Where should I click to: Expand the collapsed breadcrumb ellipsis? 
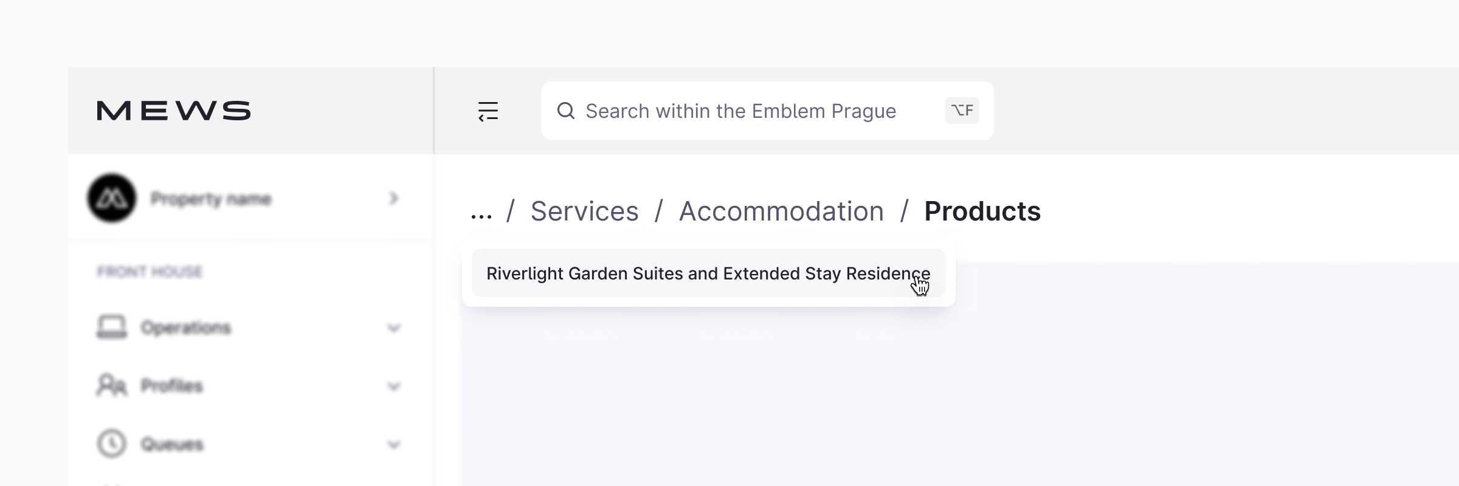[x=481, y=214]
